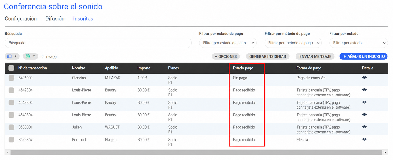Screen dimensions: 393x160
Task: Expand the Filtrar por estado de pago dropdown
Action: pos(228,43)
